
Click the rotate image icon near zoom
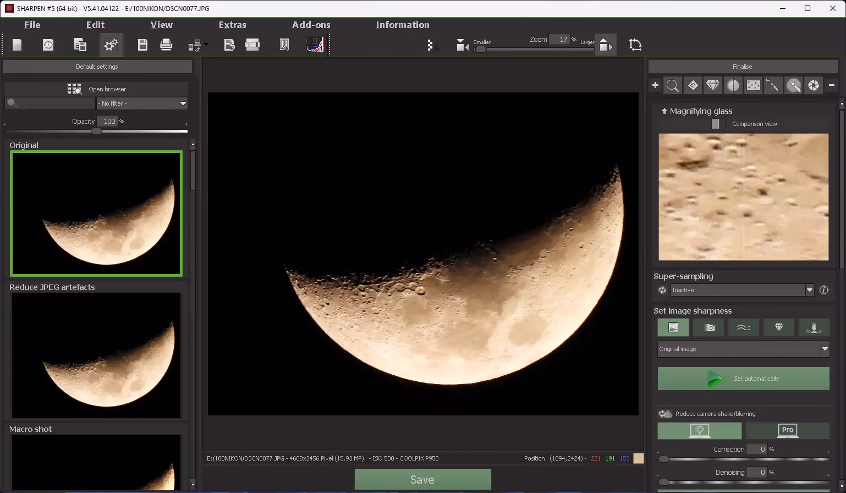635,45
